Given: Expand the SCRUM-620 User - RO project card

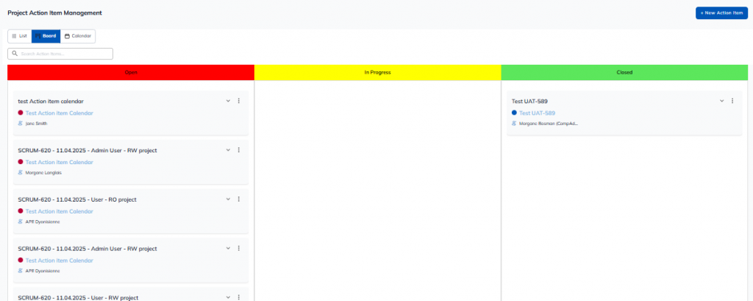Looking at the screenshot, I should pyautogui.click(x=229, y=199).
